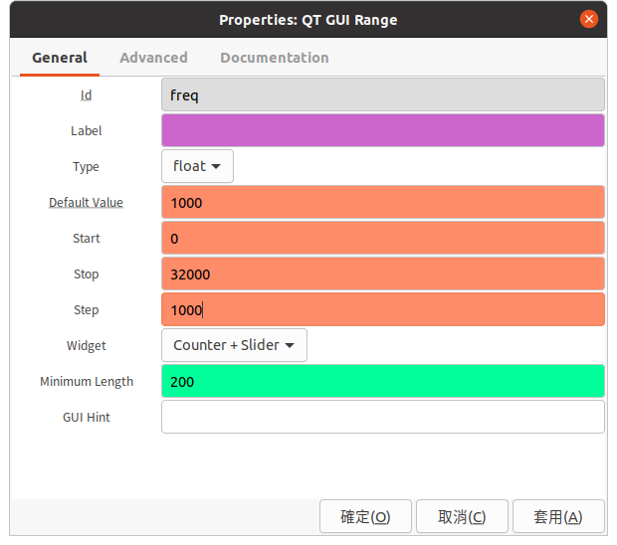Switch to the General tab

[60, 58]
